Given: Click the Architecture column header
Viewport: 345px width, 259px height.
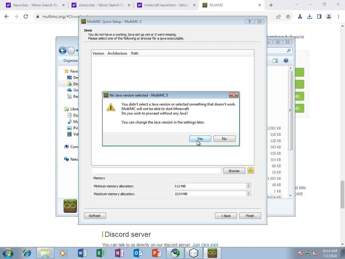Looking at the screenshot, I should [117, 53].
